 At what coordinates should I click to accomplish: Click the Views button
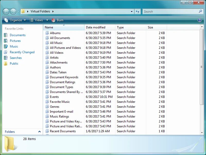tap(36, 20)
